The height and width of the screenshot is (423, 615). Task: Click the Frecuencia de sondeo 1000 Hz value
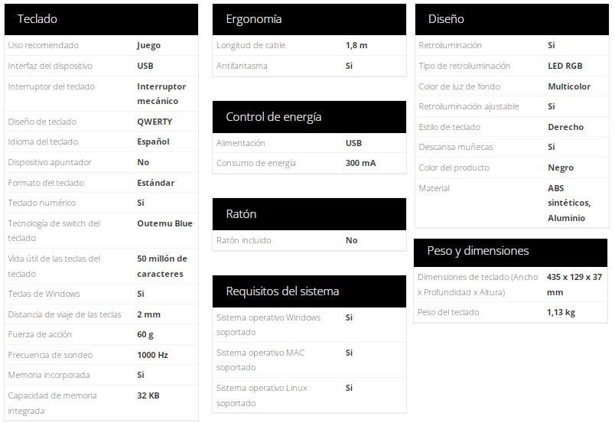click(x=152, y=355)
